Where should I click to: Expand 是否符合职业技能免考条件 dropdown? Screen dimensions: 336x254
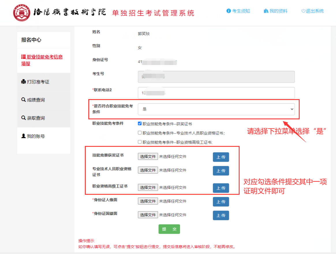pos(216,109)
